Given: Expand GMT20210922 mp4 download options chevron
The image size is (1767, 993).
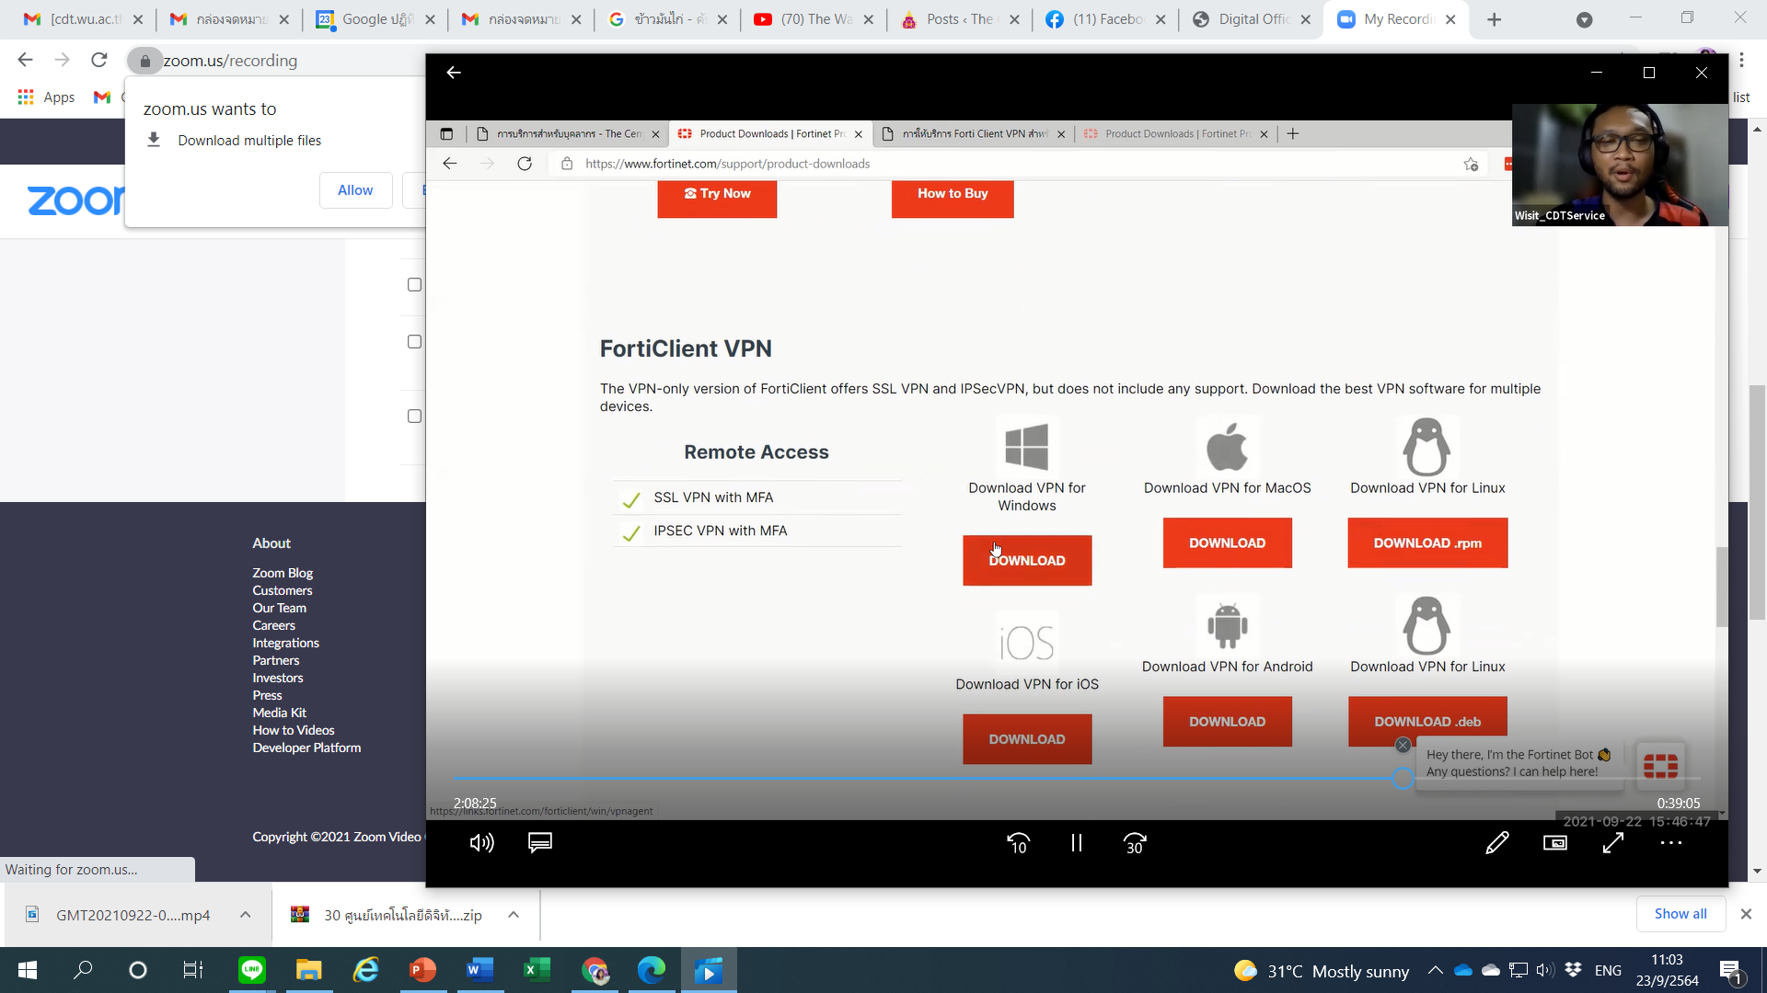Looking at the screenshot, I should point(245,915).
